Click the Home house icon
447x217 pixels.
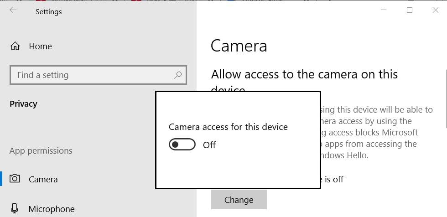click(x=15, y=46)
